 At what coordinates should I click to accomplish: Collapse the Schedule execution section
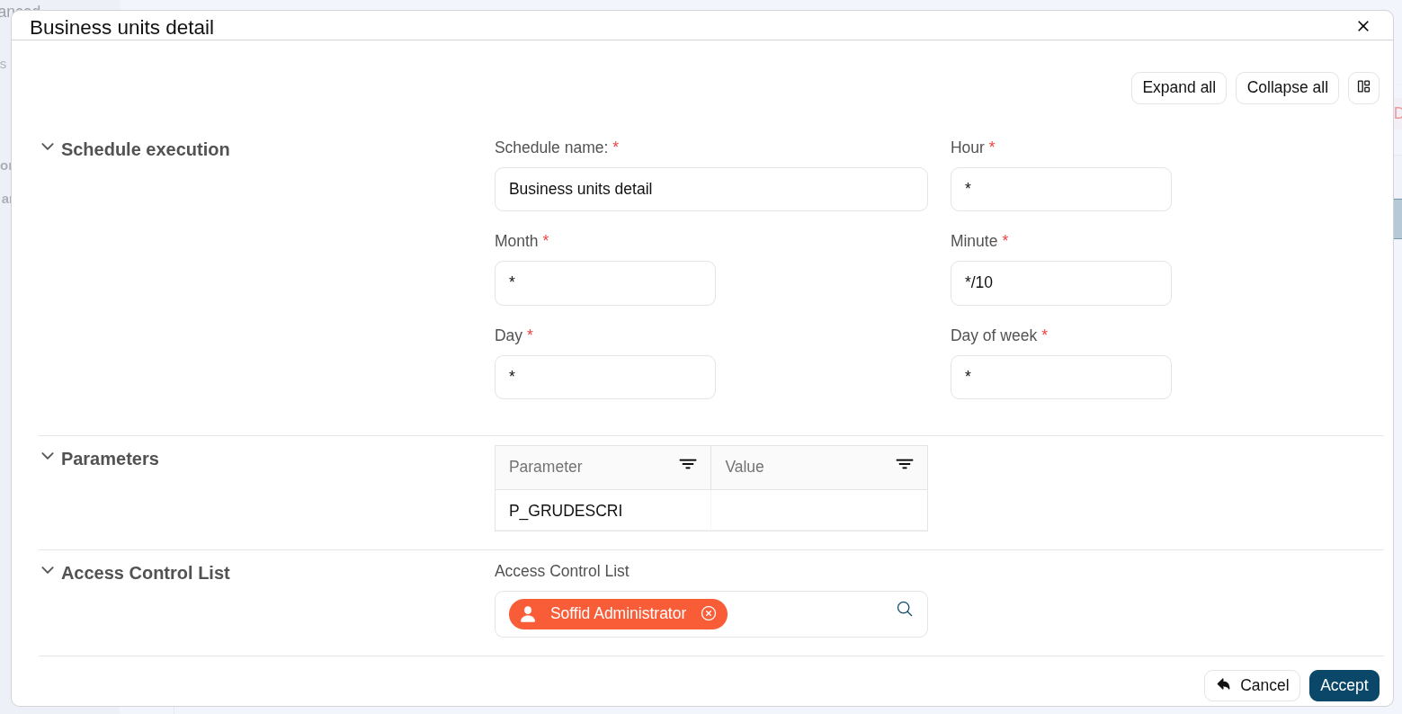point(48,147)
